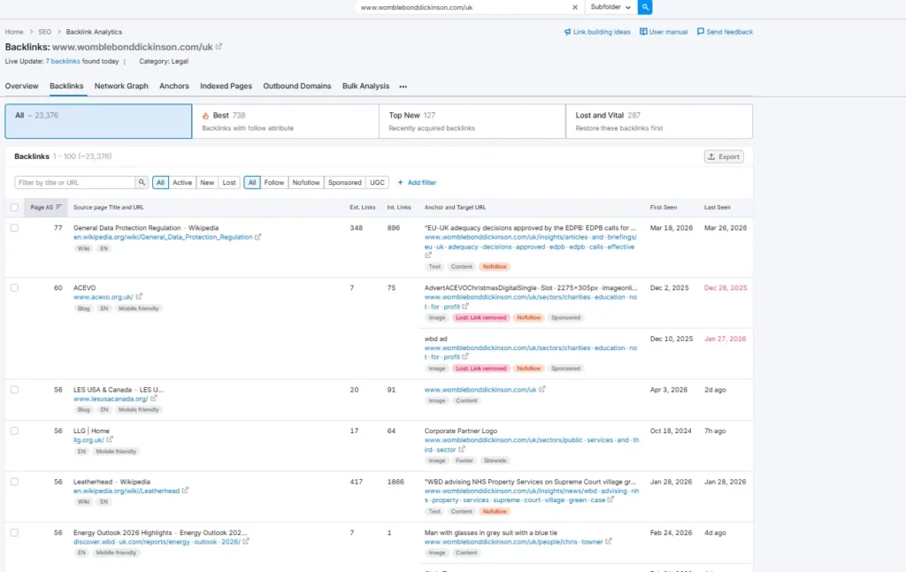Click the URL search input field
This screenshot has width=906, height=572.
point(462,7)
